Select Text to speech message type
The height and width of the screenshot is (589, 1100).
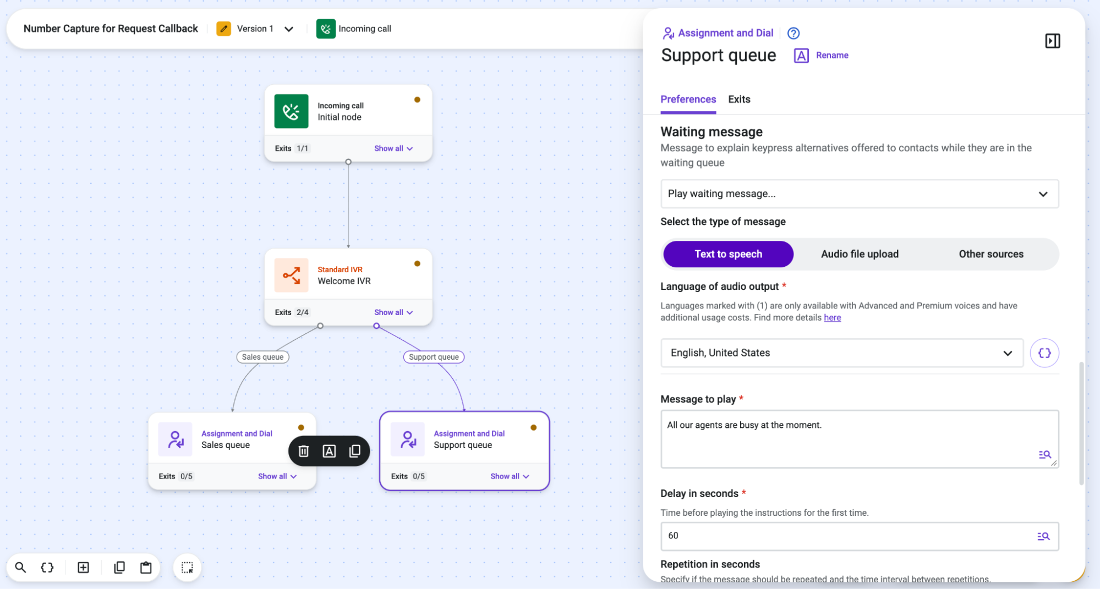coord(728,254)
